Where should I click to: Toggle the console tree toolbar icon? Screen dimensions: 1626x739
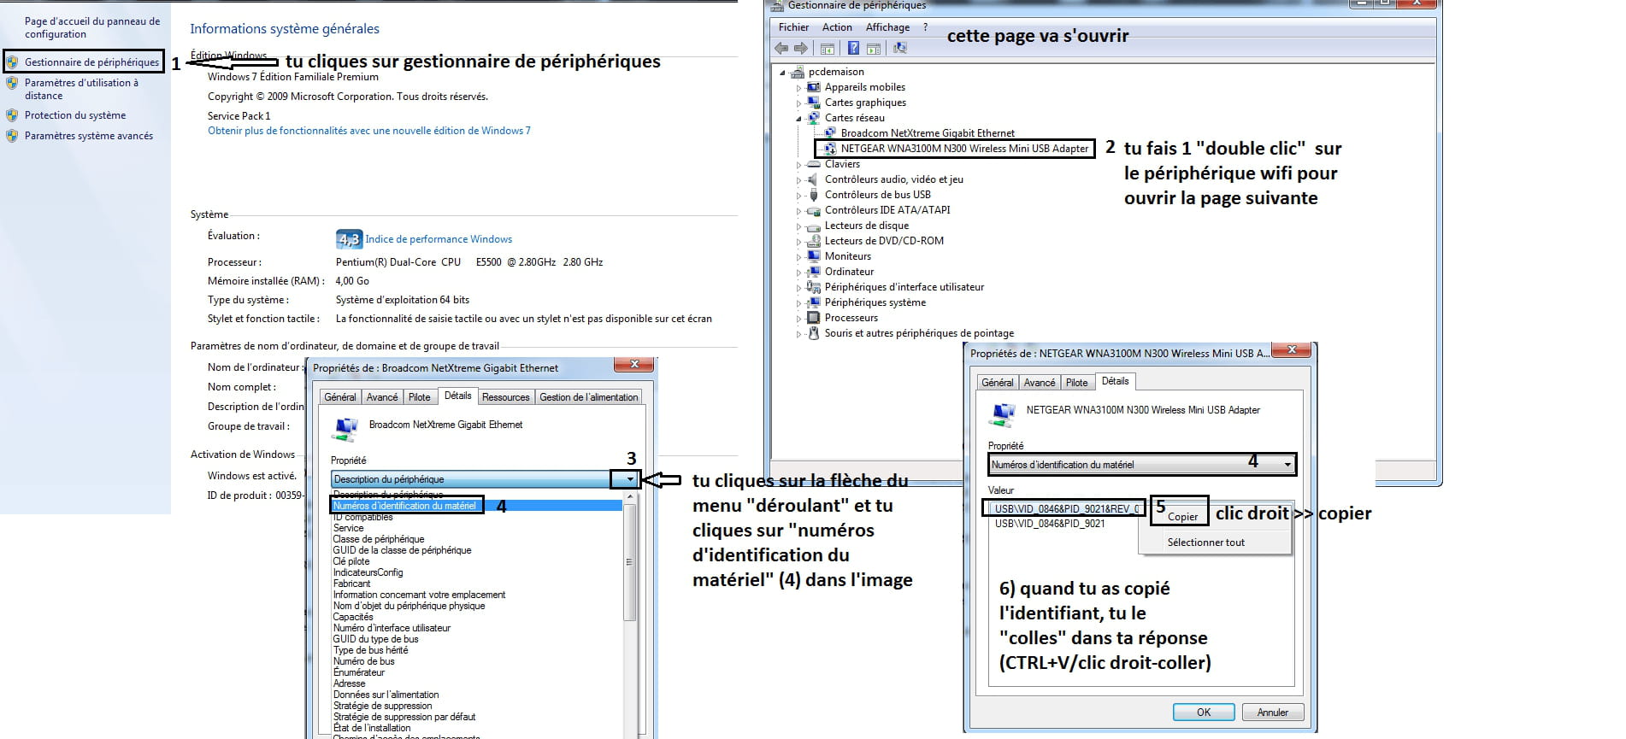(x=828, y=49)
